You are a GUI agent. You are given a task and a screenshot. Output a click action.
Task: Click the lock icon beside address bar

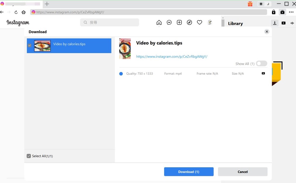click(x=274, y=12)
